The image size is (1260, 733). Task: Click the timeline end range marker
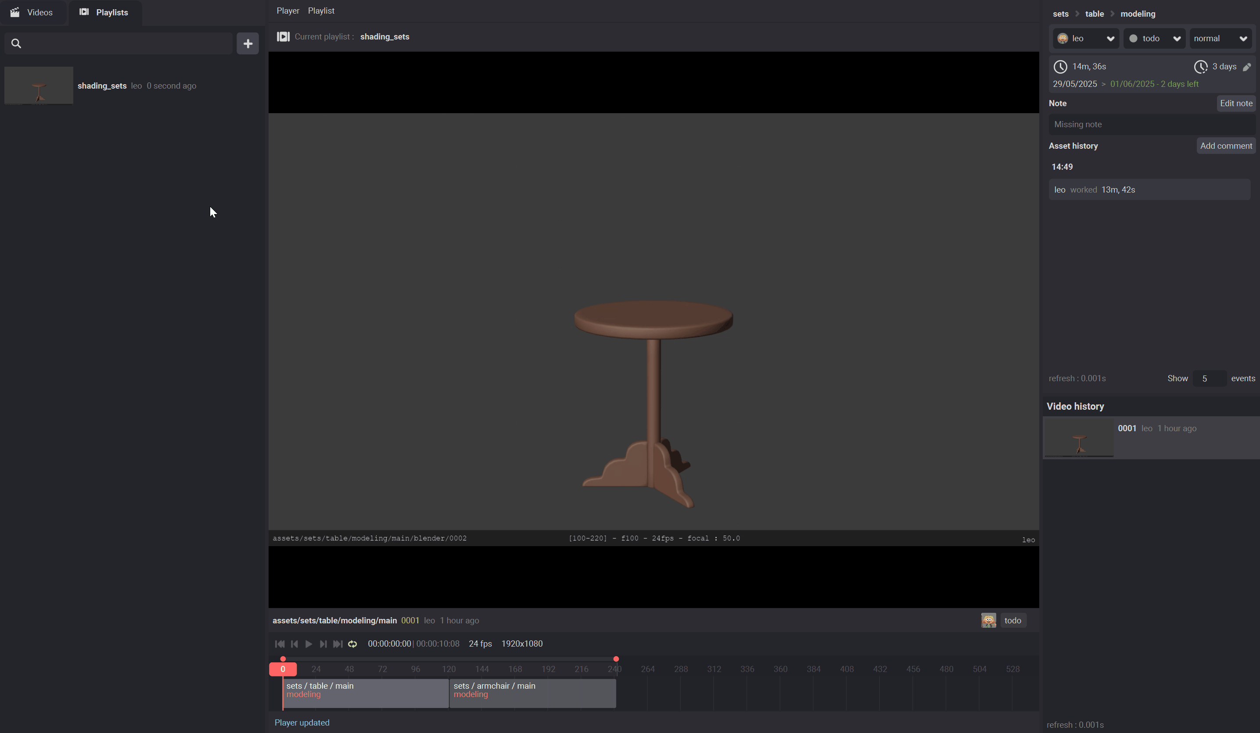point(616,659)
